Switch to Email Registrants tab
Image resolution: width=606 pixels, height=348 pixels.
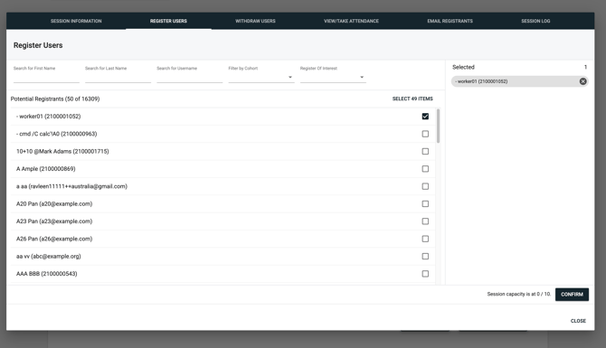[450, 21]
